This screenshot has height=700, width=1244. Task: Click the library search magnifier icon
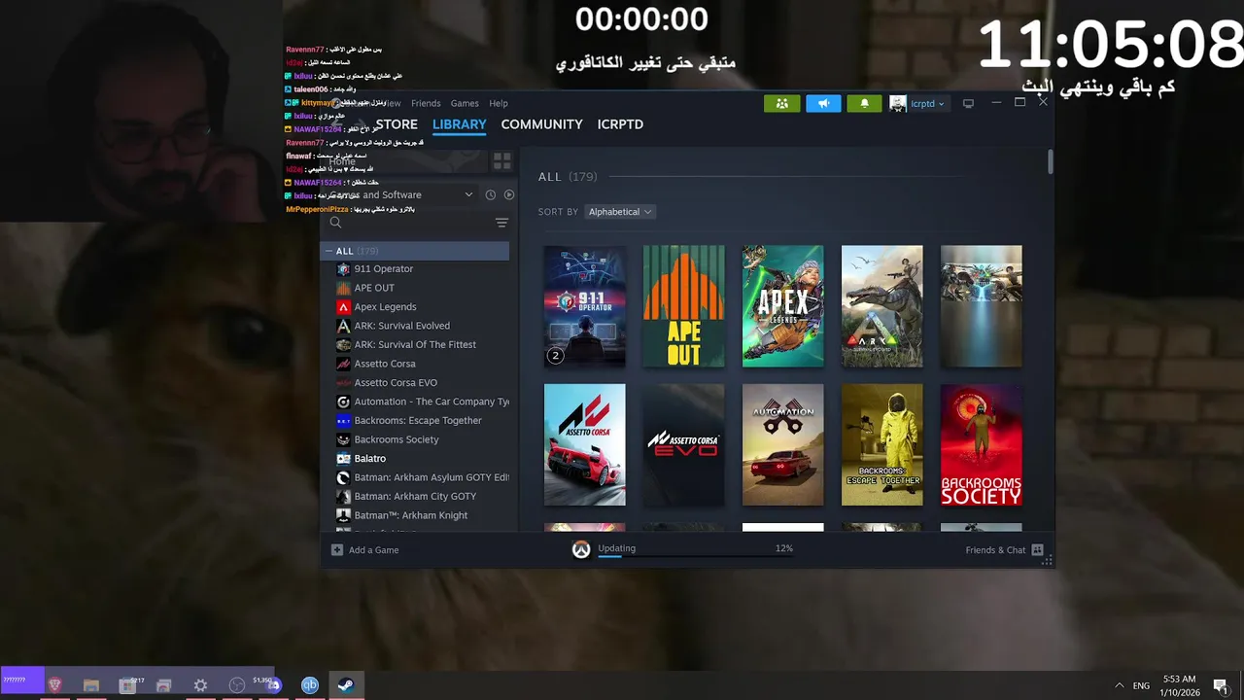tap(335, 223)
